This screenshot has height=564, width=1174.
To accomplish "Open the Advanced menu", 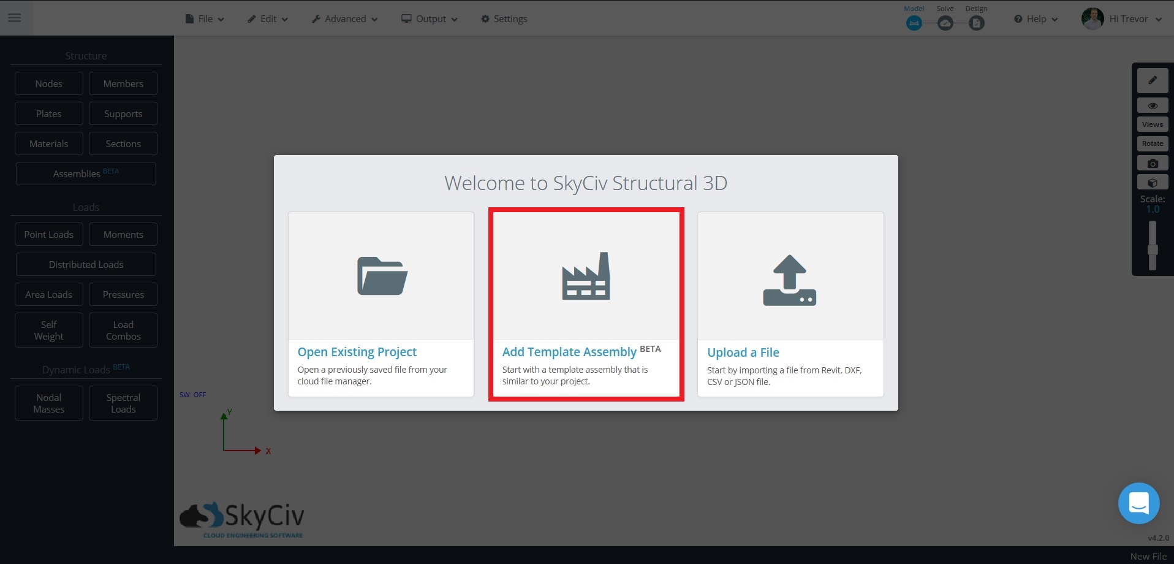I will pyautogui.click(x=344, y=19).
